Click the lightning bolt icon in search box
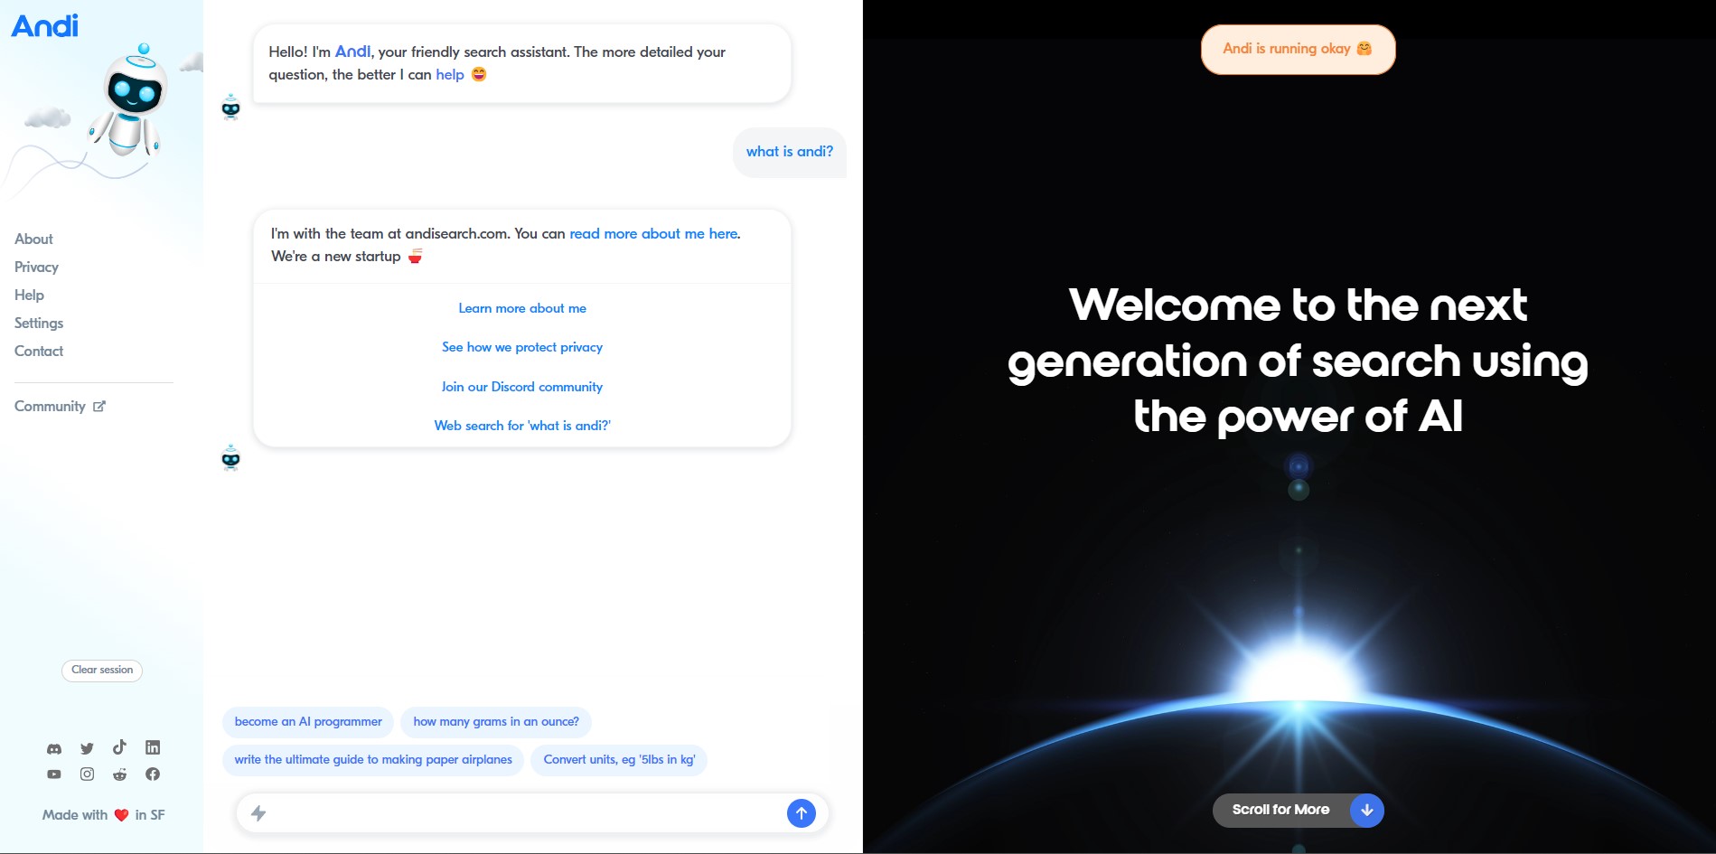Screen dimensions: 1716x854 click(258, 813)
